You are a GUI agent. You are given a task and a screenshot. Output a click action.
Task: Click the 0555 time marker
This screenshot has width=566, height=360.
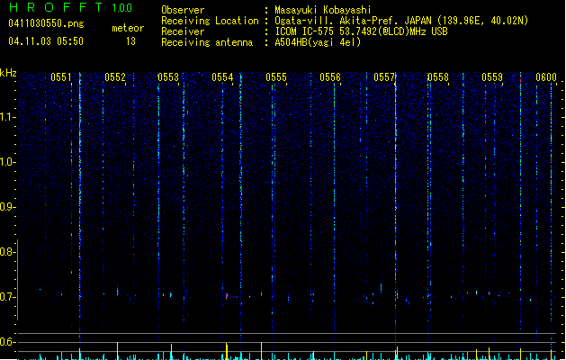pos(276,77)
